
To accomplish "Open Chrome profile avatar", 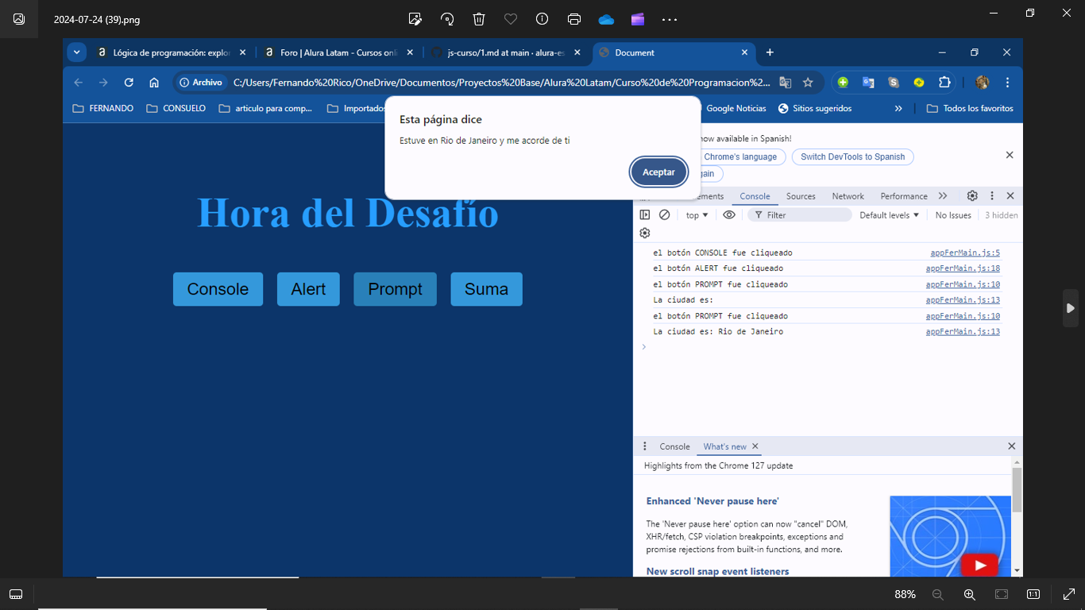I will point(983,83).
